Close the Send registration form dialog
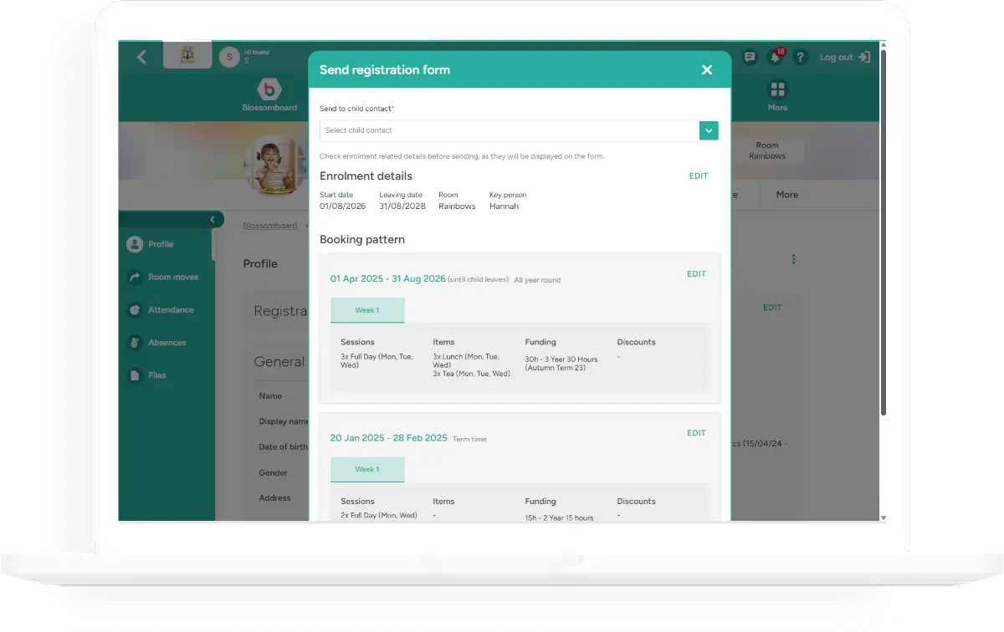Image resolution: width=1004 pixels, height=632 pixels. 707,70
